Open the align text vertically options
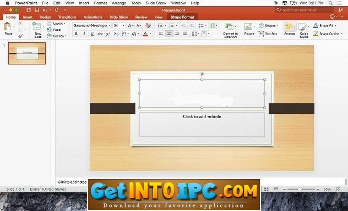This screenshot has width=348, height=211. click(205, 34)
